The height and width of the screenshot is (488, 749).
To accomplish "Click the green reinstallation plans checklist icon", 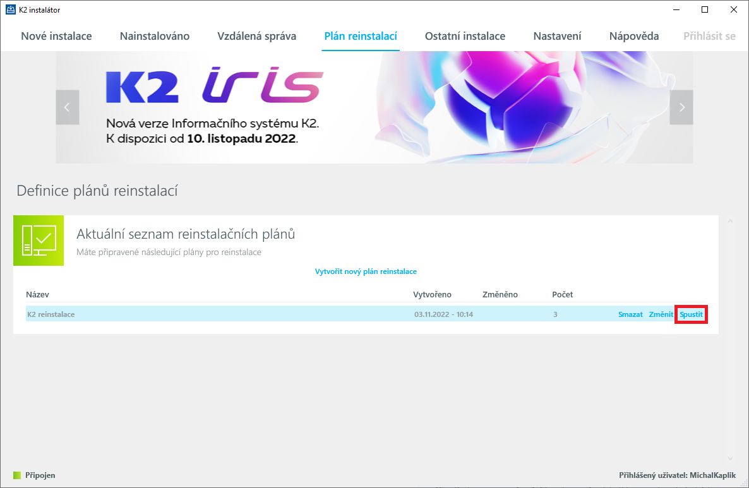I will pyautogui.click(x=39, y=241).
